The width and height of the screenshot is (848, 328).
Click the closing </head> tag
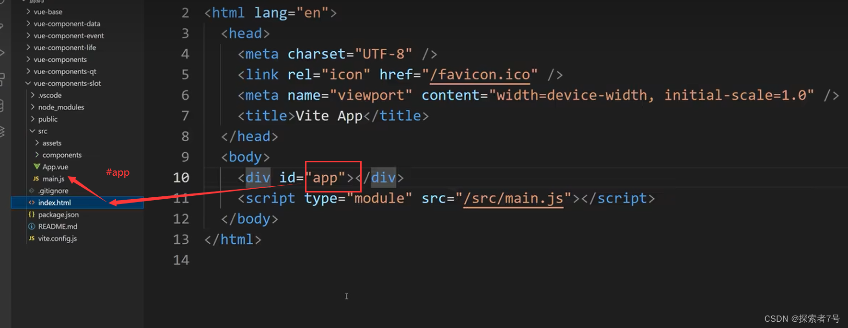pos(249,136)
